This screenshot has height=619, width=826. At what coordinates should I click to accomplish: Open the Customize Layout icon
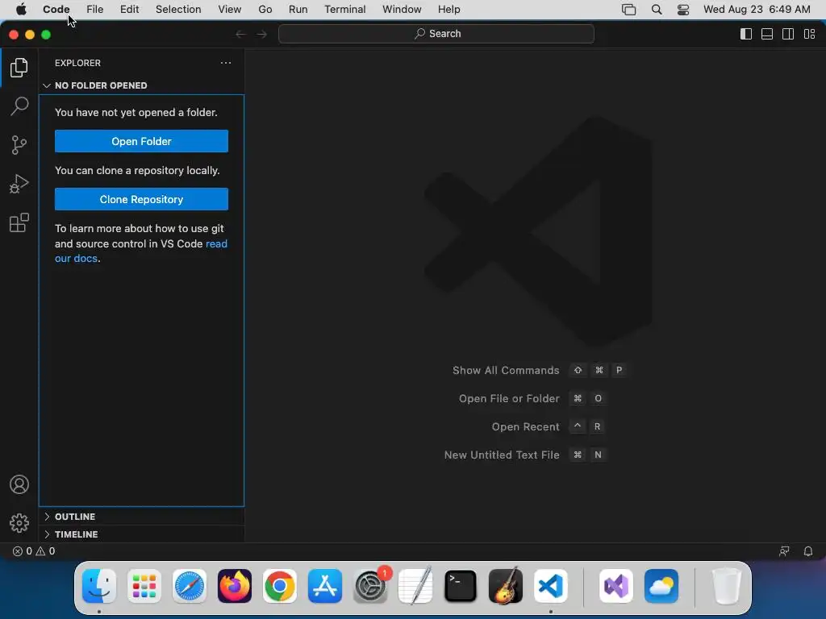(x=809, y=34)
